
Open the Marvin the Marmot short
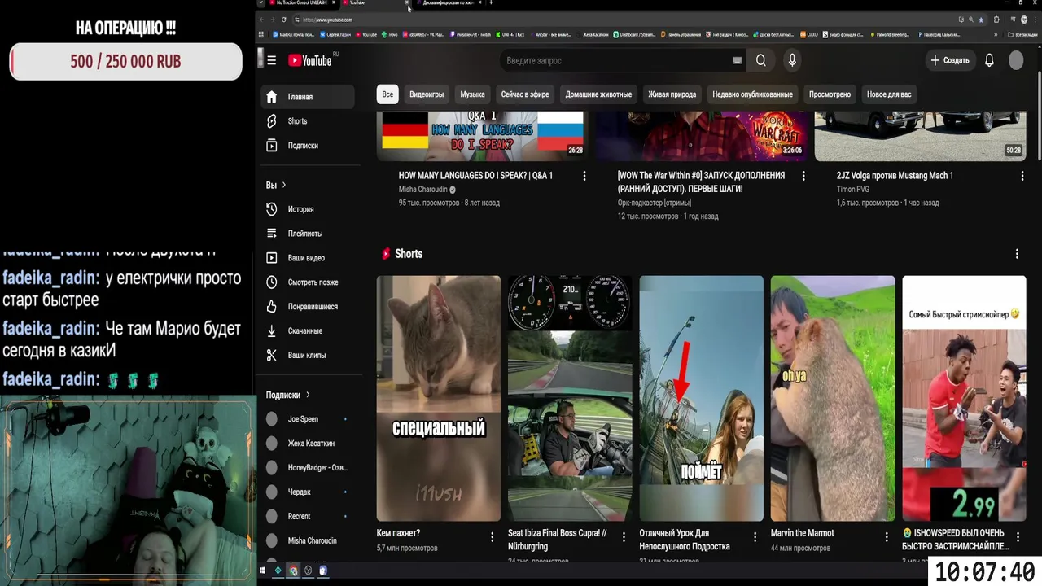pyautogui.click(x=833, y=398)
